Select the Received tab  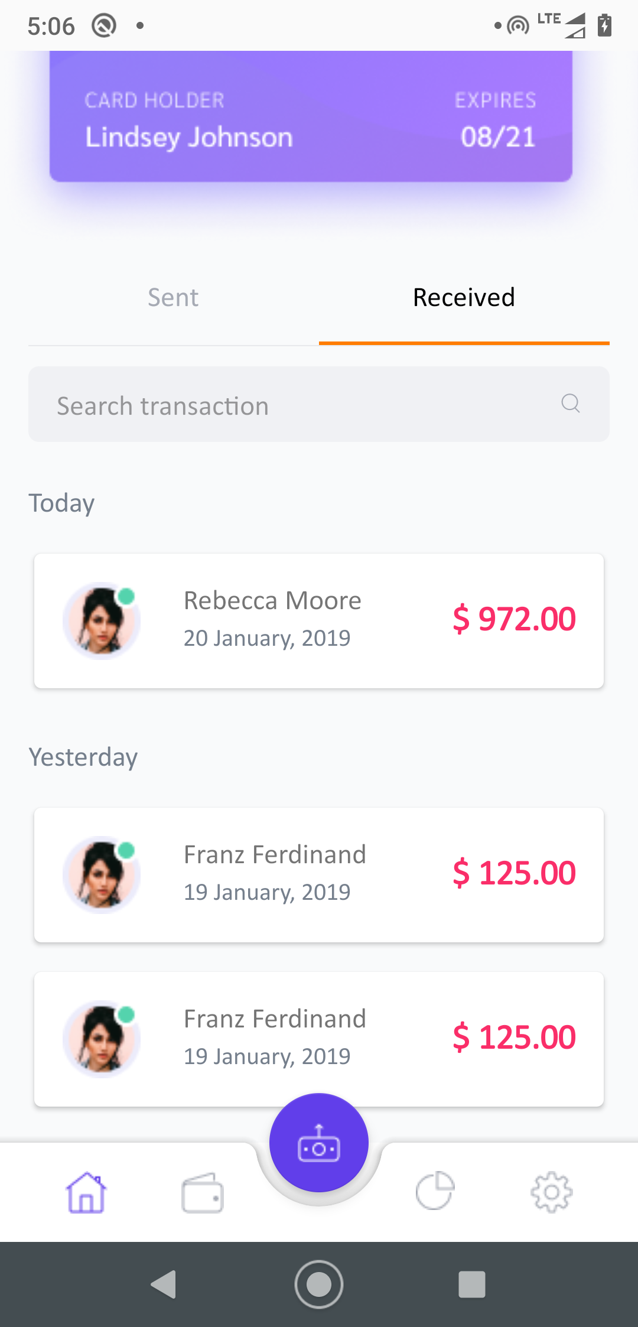click(x=464, y=298)
